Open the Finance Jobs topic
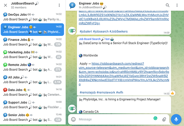 [x=33, y=42]
